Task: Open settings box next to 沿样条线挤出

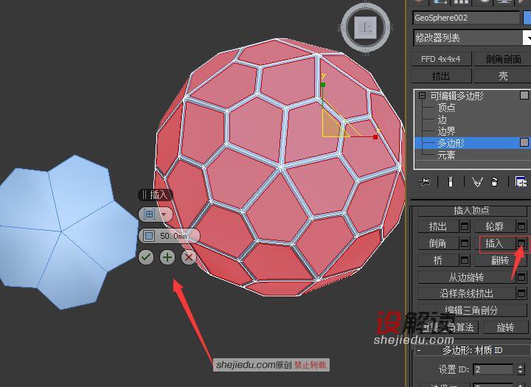Action: 521,293
